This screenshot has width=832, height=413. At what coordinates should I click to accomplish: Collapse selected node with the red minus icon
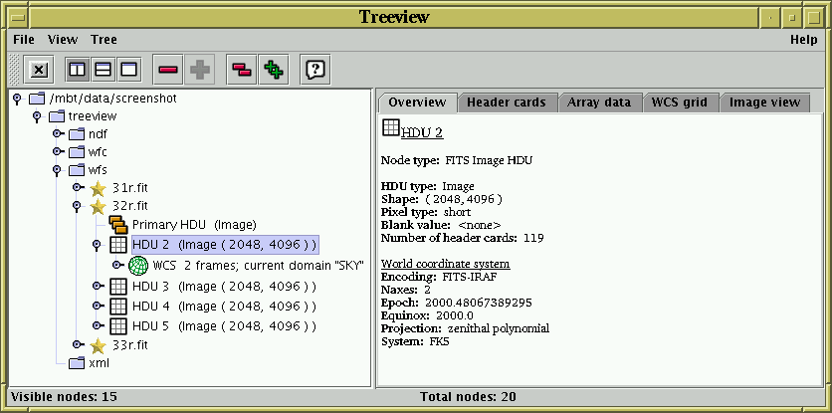coord(167,70)
